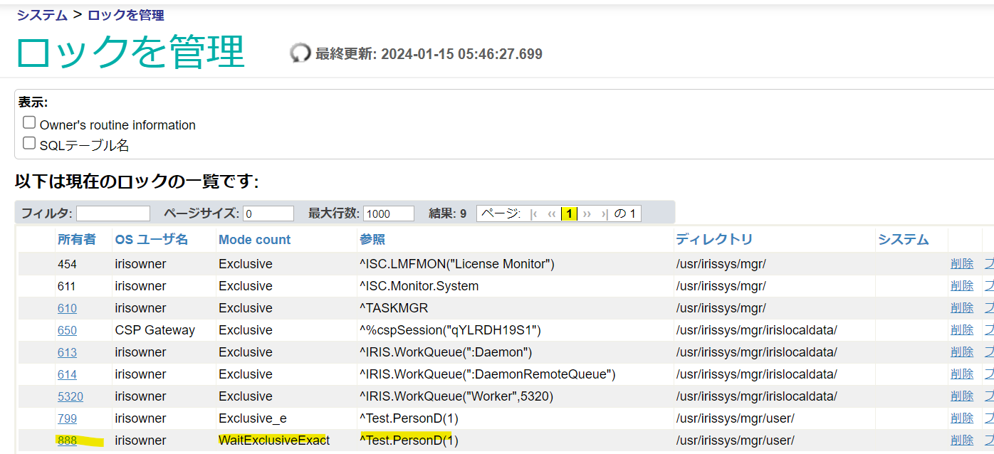Click the refresh icon beside 最終更新

pos(300,53)
